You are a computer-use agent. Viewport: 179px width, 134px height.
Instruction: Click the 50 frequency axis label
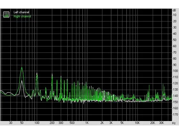[x=22, y=123]
